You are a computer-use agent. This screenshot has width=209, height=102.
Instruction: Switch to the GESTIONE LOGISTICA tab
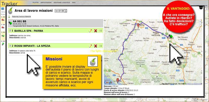pyautogui.click(x=62, y=3)
